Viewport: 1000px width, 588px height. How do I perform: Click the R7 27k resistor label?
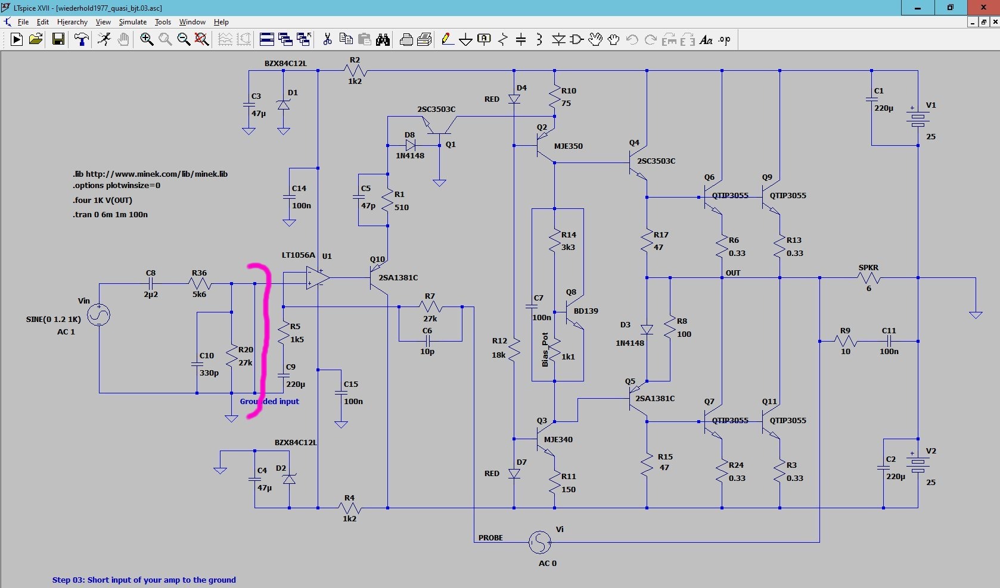coord(430,296)
